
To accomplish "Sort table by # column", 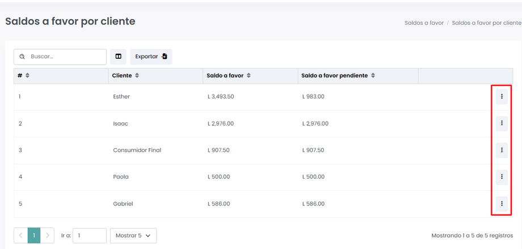I will pyautogui.click(x=27, y=76).
